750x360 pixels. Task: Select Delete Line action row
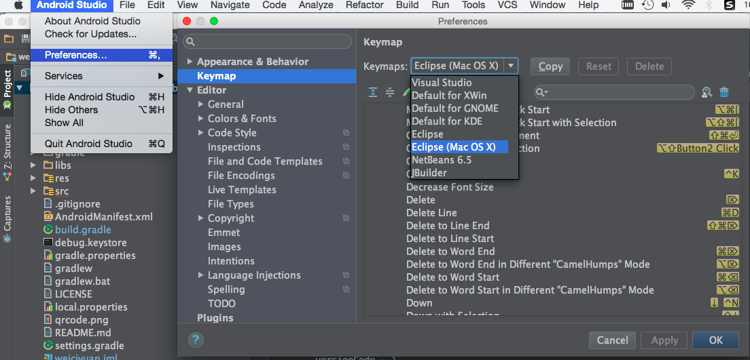pos(552,213)
